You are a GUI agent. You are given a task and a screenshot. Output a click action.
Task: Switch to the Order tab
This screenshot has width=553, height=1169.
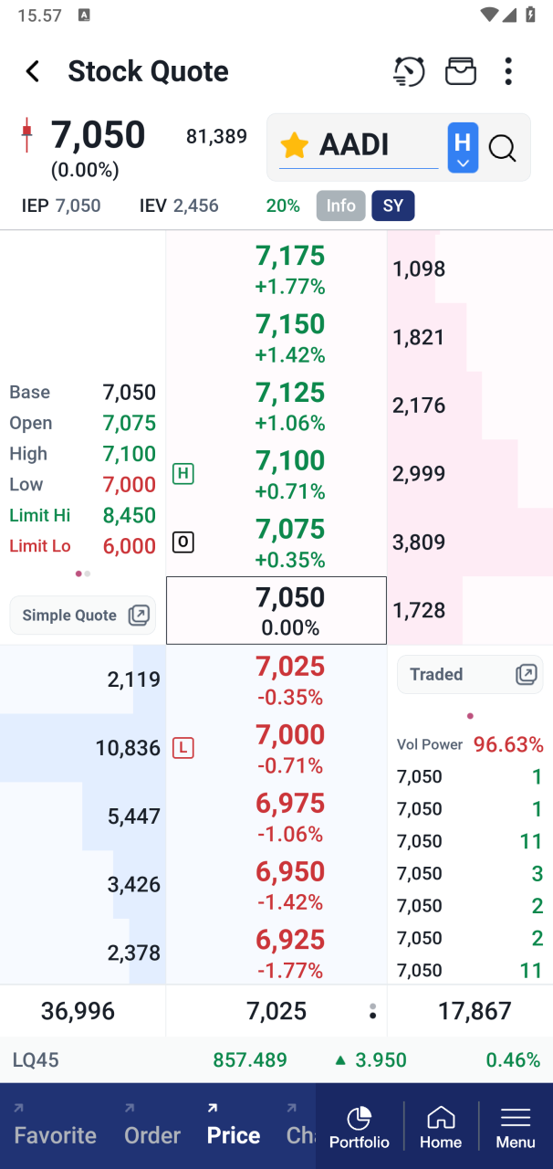tap(152, 1134)
